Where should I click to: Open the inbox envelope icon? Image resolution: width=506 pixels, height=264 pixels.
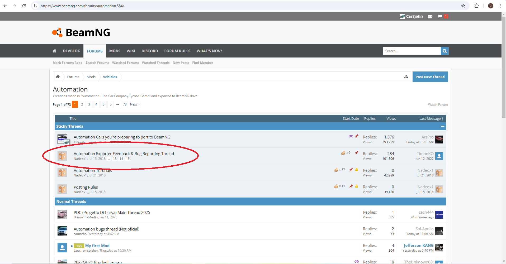(x=430, y=16)
